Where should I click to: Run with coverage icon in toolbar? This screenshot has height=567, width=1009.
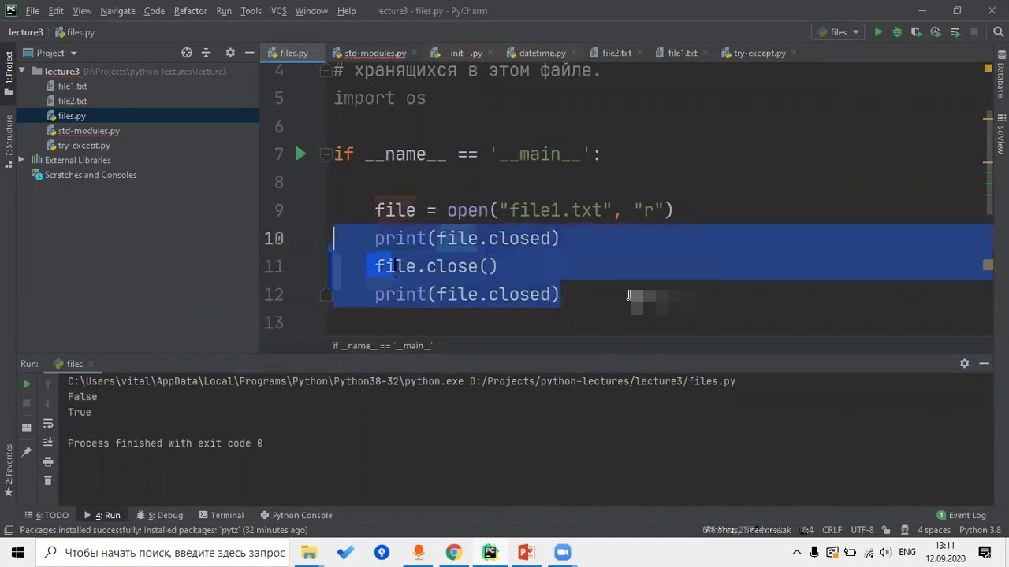click(x=916, y=32)
